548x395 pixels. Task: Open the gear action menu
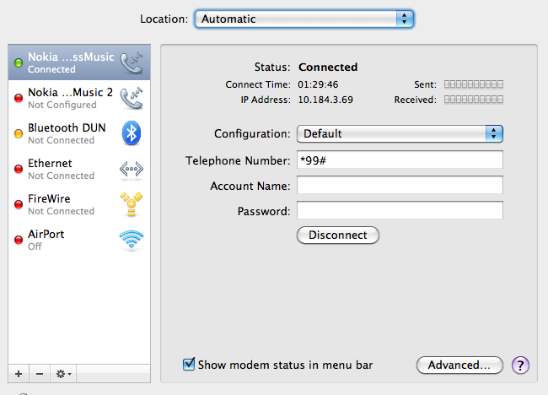tap(63, 373)
